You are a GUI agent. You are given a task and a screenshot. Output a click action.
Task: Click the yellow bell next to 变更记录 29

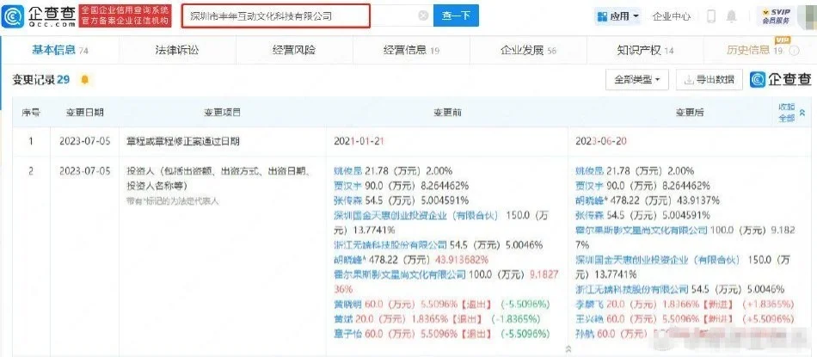point(84,79)
